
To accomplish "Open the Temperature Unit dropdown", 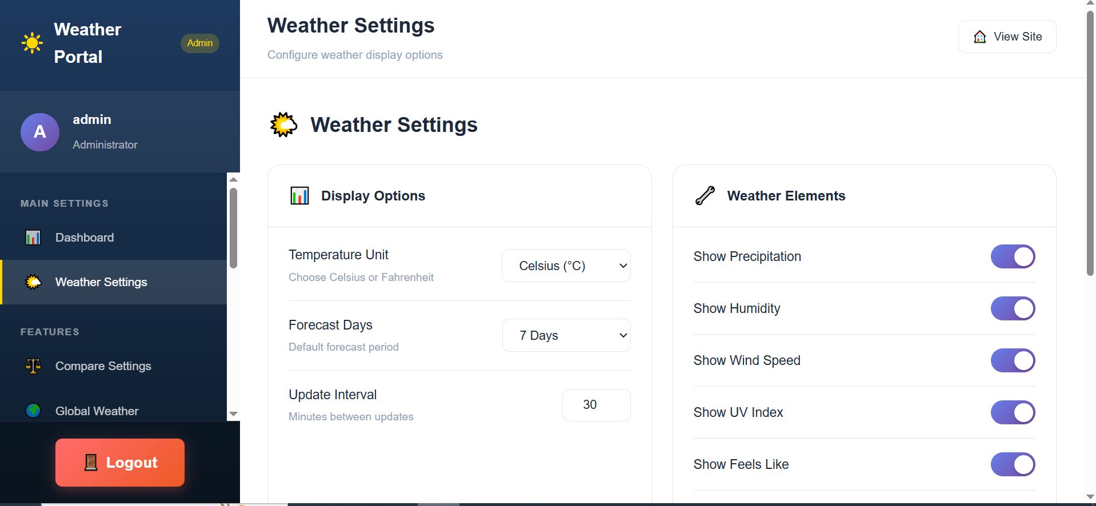I will coord(566,266).
